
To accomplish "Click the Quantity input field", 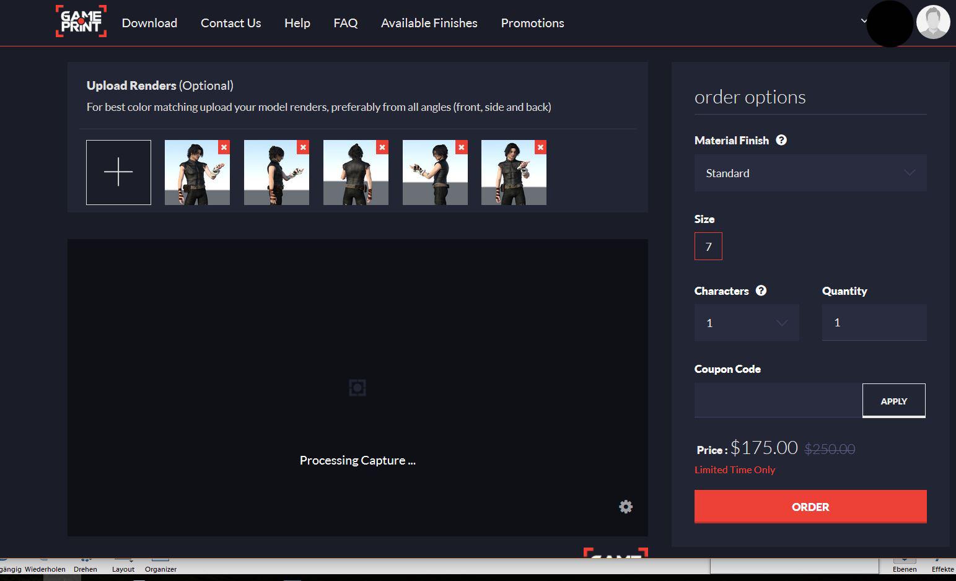I will (x=874, y=322).
